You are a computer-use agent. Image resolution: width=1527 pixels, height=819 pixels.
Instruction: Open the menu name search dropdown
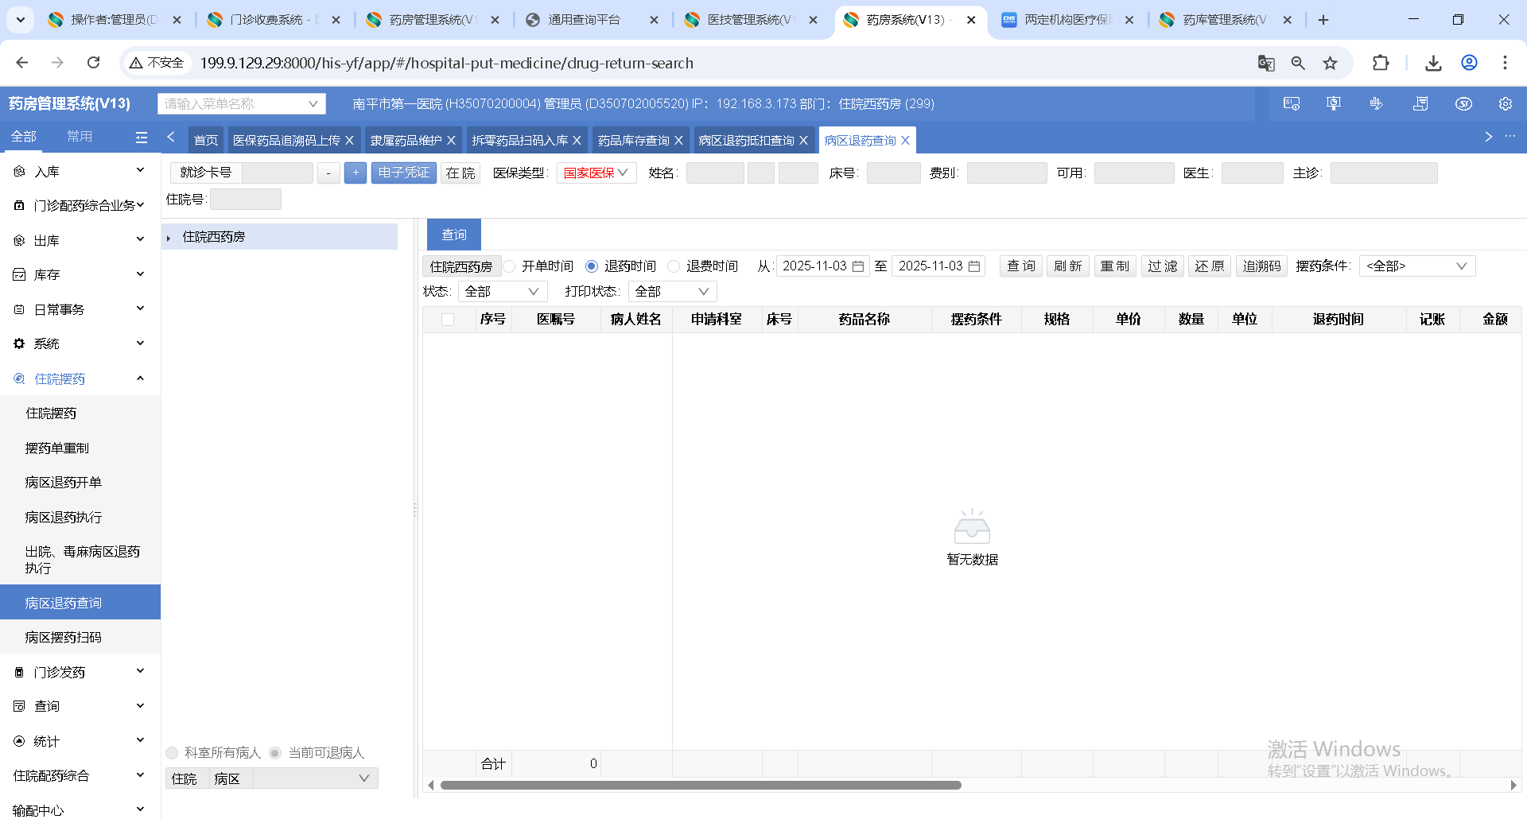tap(242, 103)
